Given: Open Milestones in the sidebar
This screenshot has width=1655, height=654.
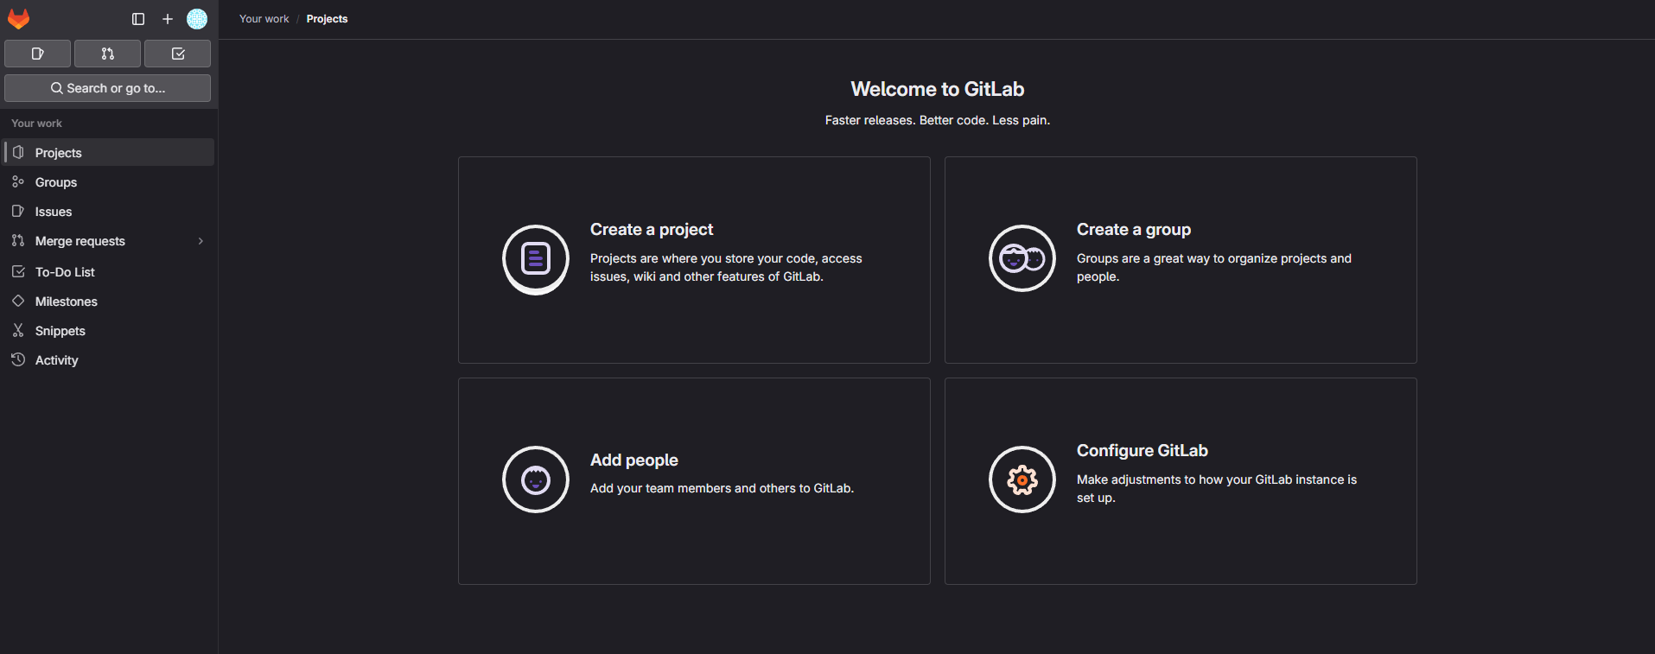Looking at the screenshot, I should [109, 302].
